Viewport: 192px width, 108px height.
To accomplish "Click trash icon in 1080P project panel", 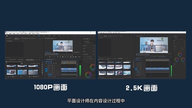I will click(38, 76).
